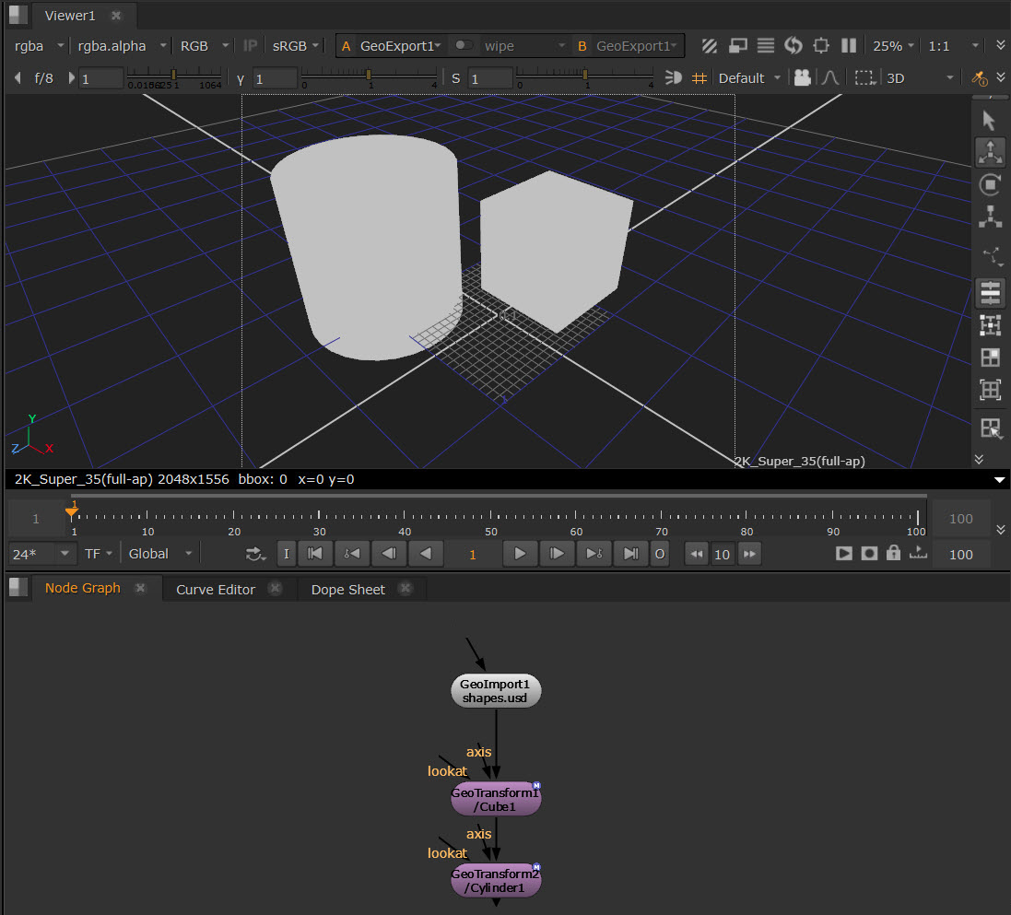
Task: Open the Default camera dropdown
Action: coord(749,78)
